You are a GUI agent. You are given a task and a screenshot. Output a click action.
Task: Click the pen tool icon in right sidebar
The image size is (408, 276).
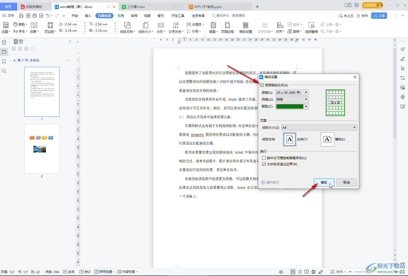(x=403, y=59)
